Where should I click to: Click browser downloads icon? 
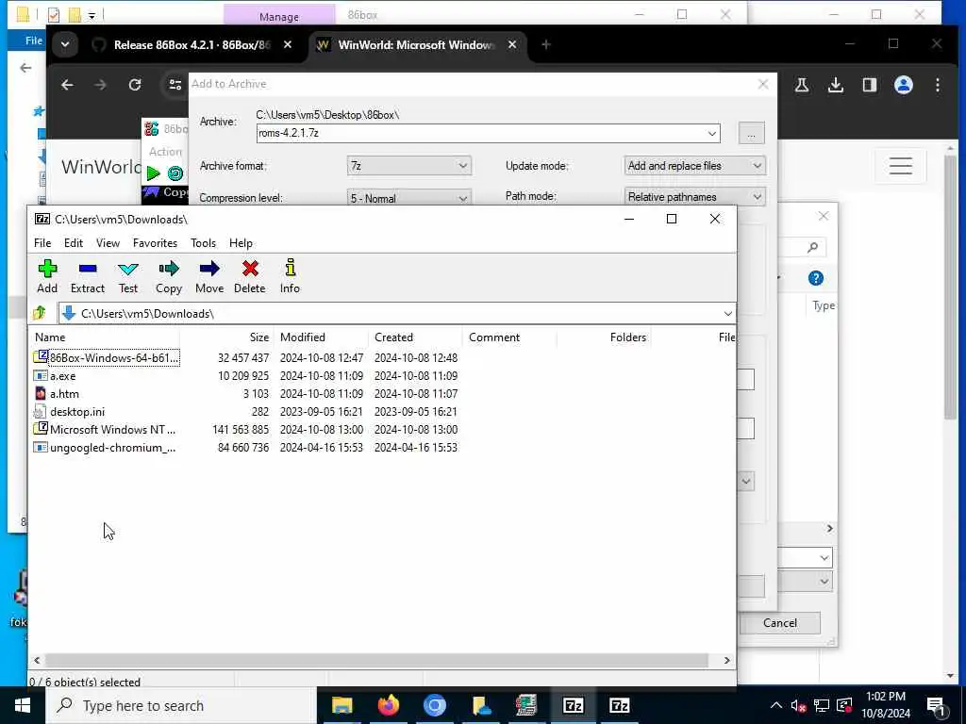[836, 85]
